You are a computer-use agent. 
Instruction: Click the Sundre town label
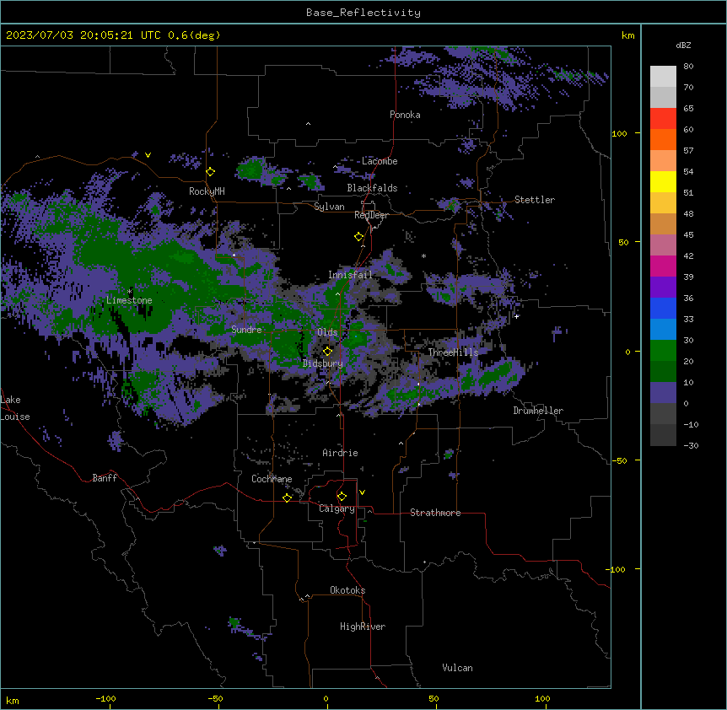(246, 330)
